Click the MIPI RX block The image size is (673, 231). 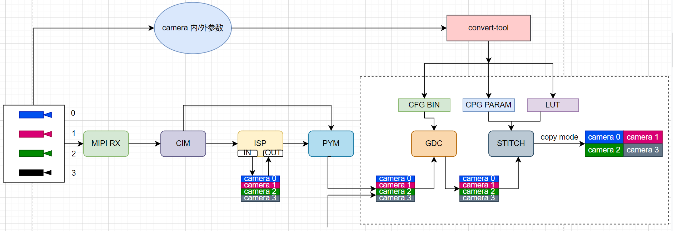pyautogui.click(x=106, y=144)
